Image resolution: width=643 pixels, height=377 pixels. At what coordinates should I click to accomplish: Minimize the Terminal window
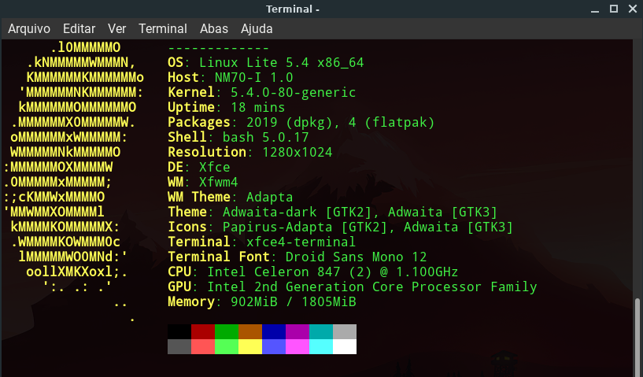[595, 9]
